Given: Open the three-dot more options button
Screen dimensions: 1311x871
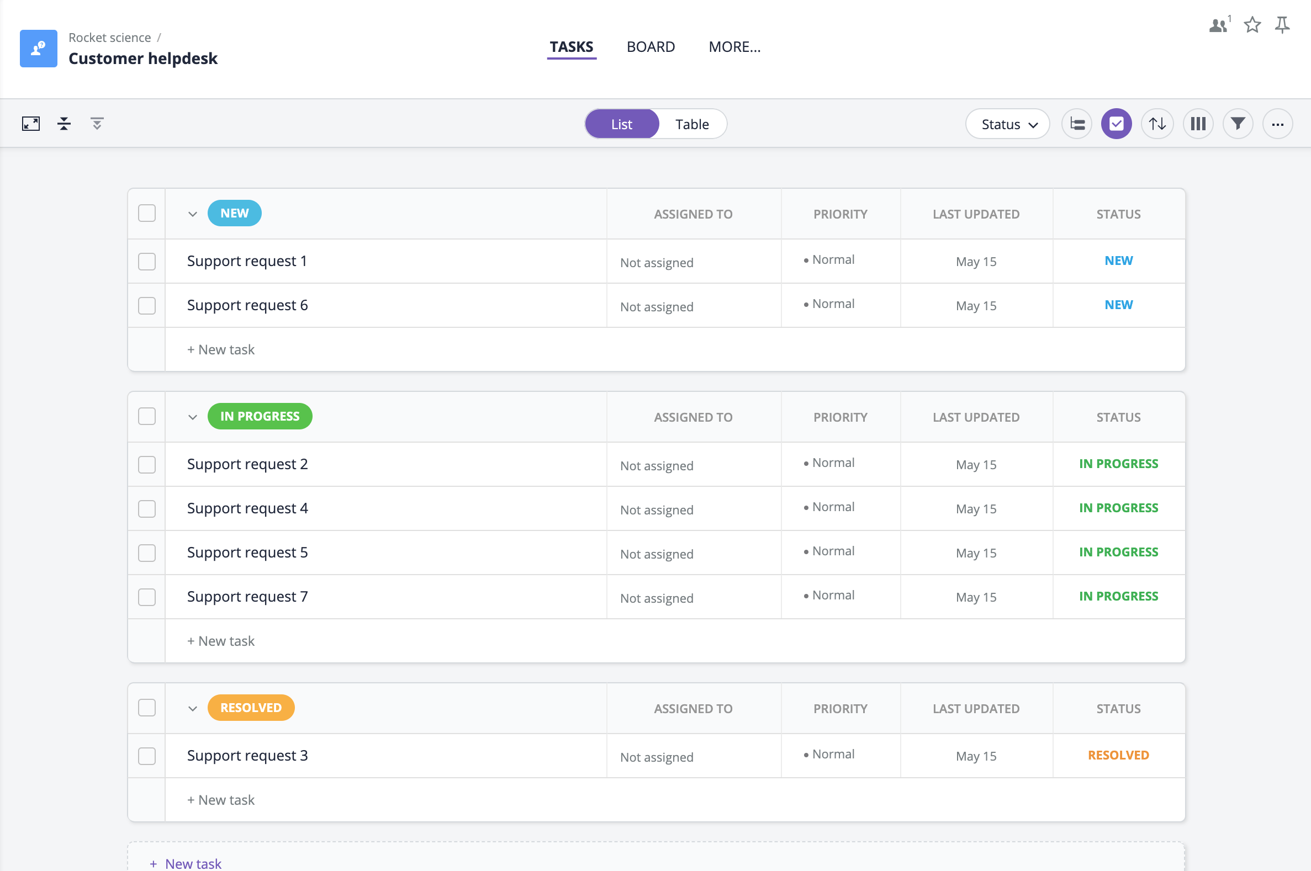Looking at the screenshot, I should coord(1278,123).
